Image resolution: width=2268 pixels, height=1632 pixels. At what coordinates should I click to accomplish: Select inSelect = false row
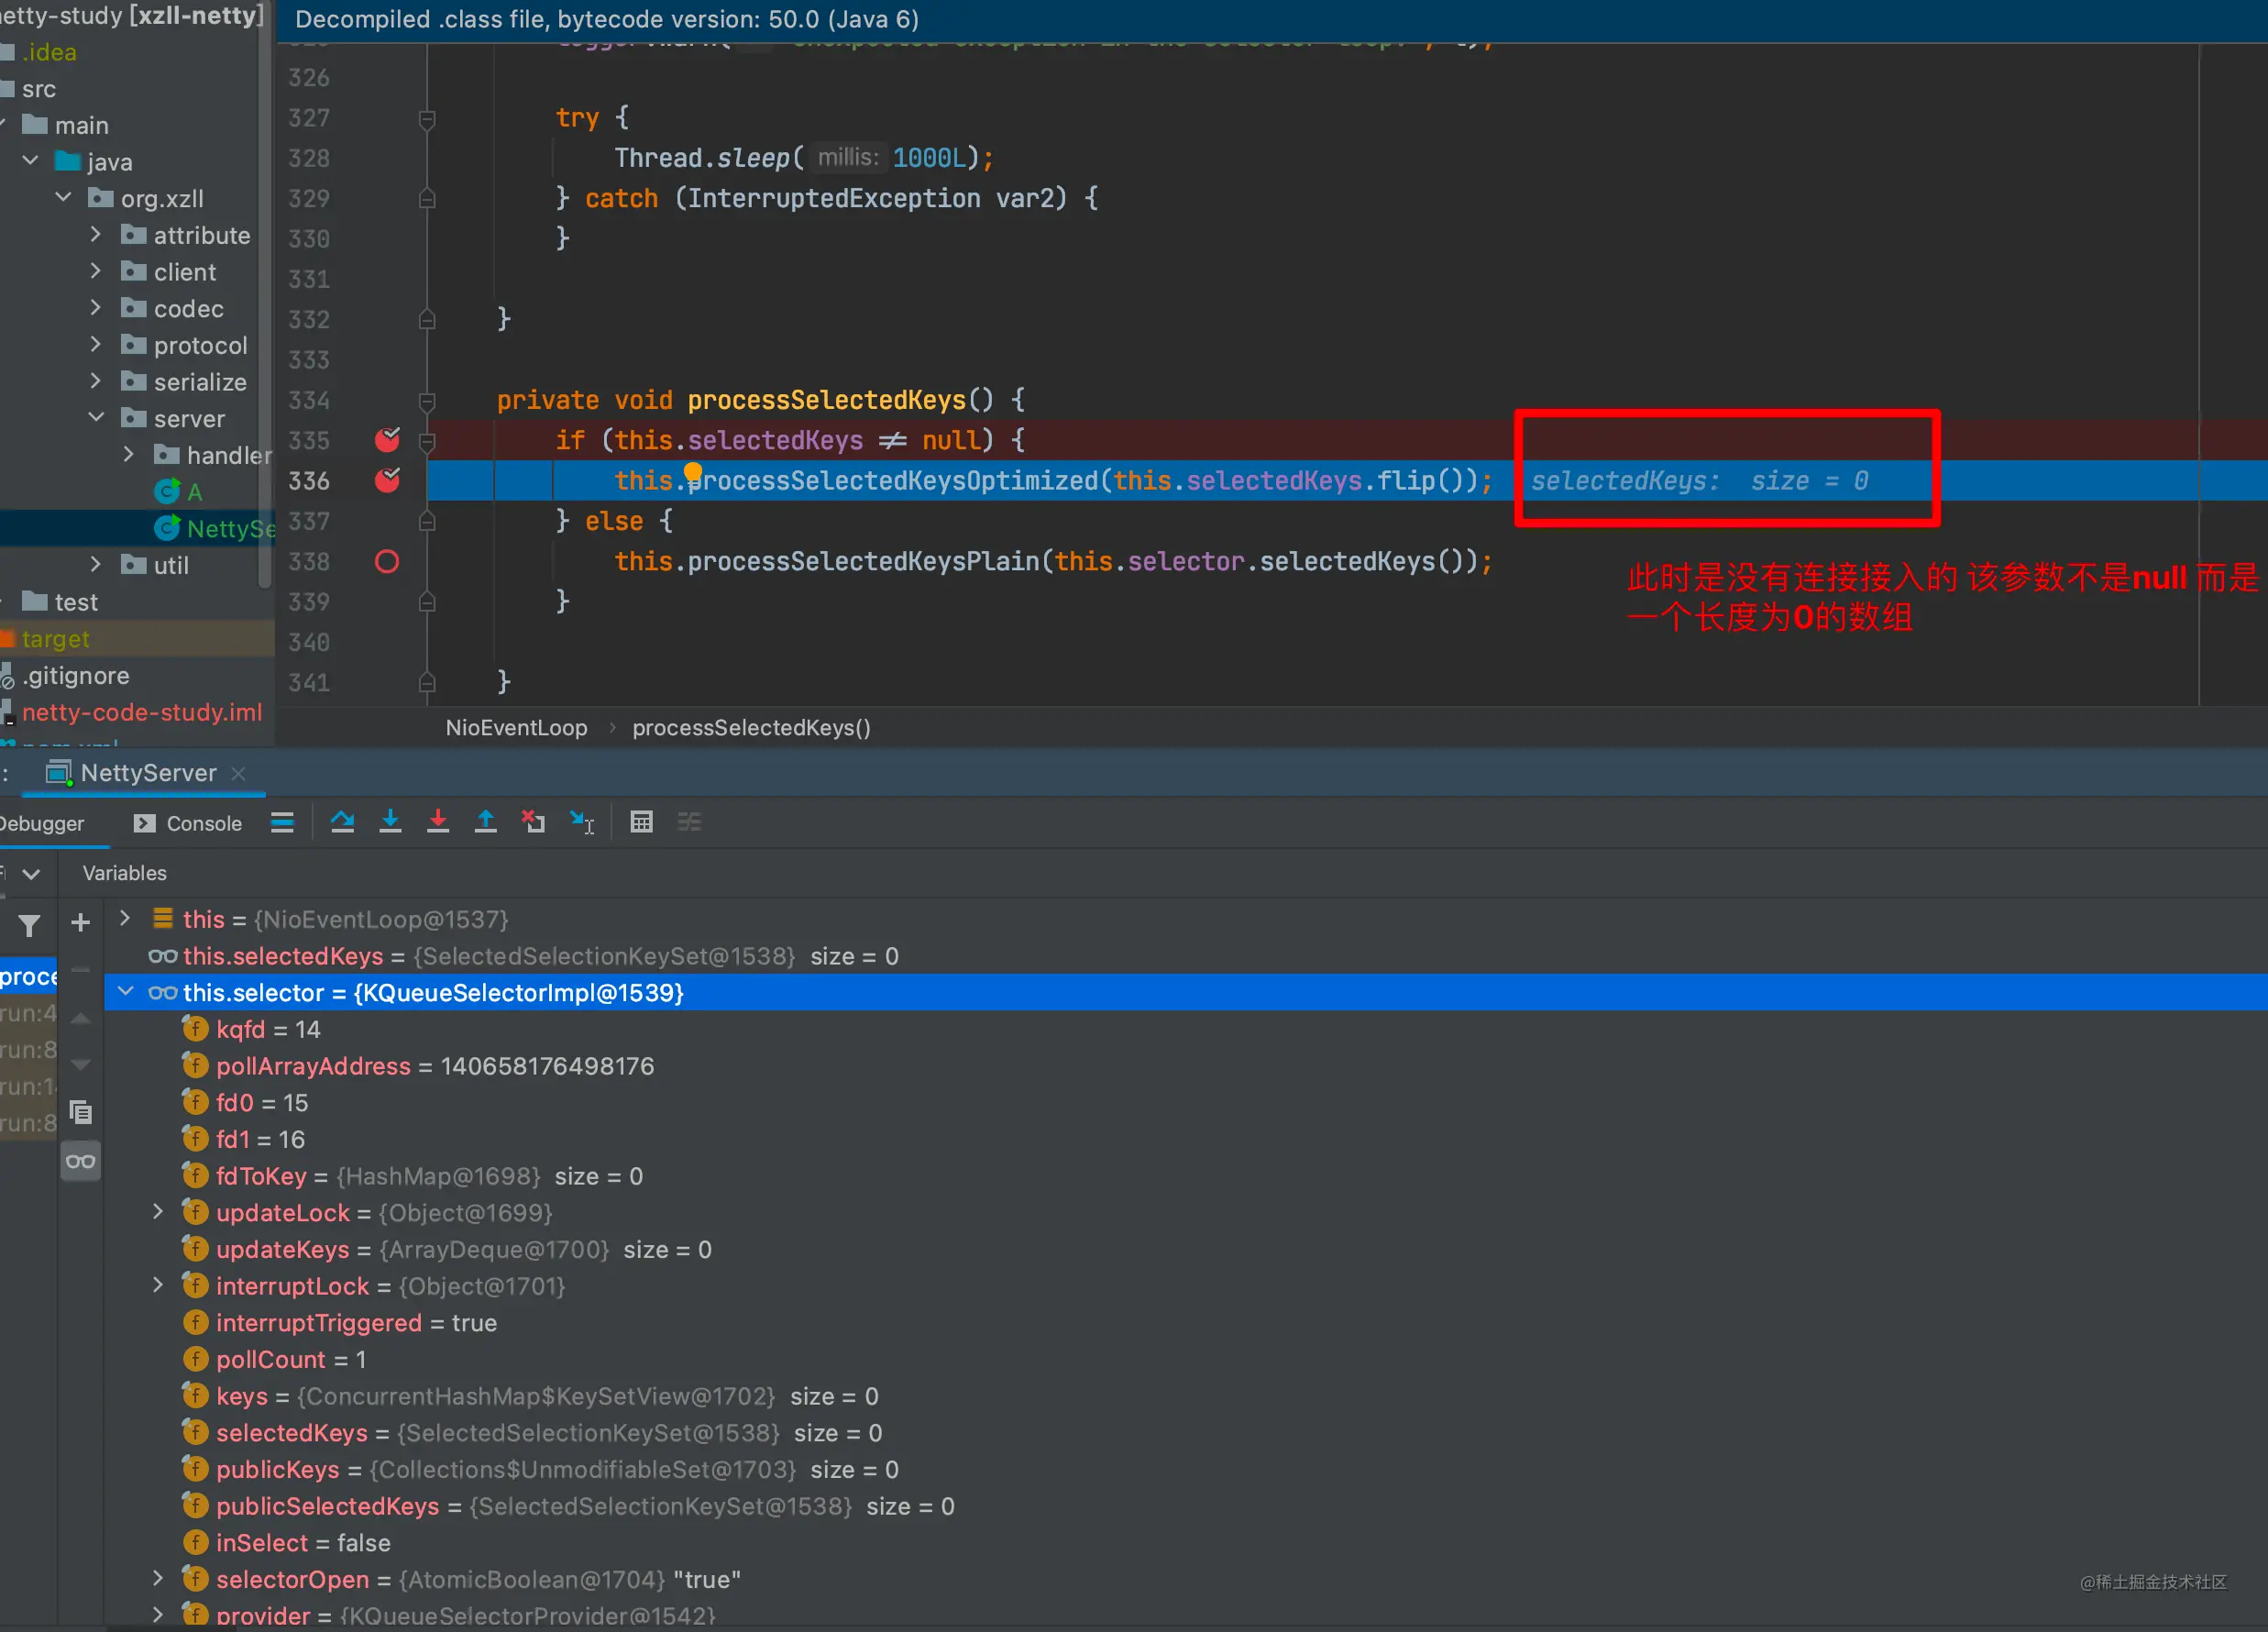pos(1186,1542)
